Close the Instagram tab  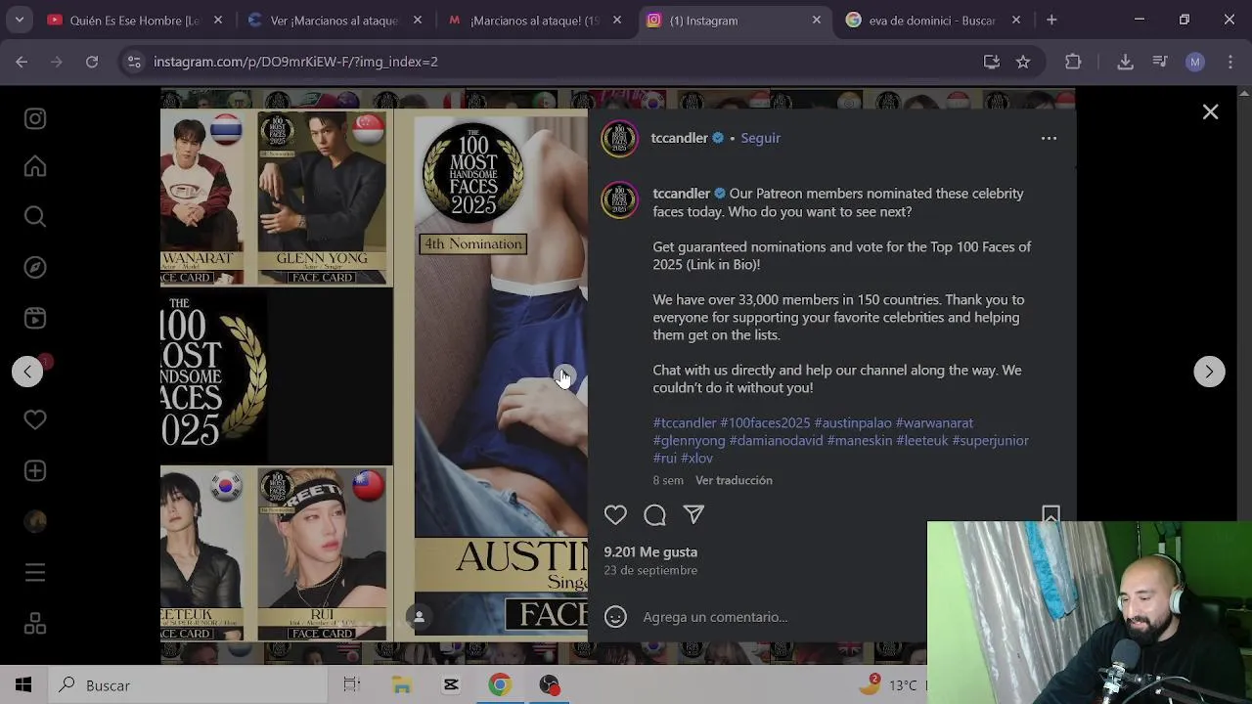click(x=817, y=20)
